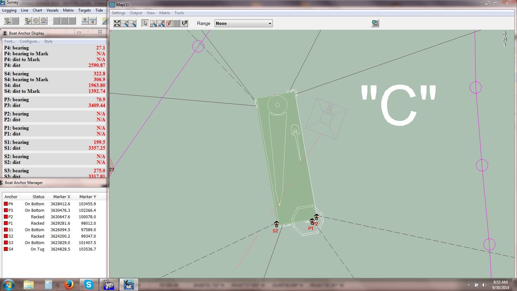The image size is (517, 291).
Task: Click the lower tide arrow-down icon
Action: 93,21
